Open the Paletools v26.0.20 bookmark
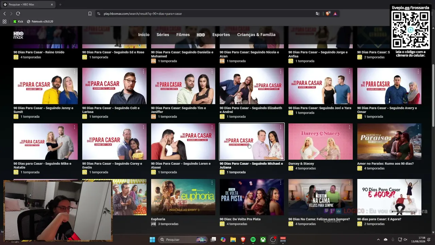The image size is (435, 245). (40, 21)
